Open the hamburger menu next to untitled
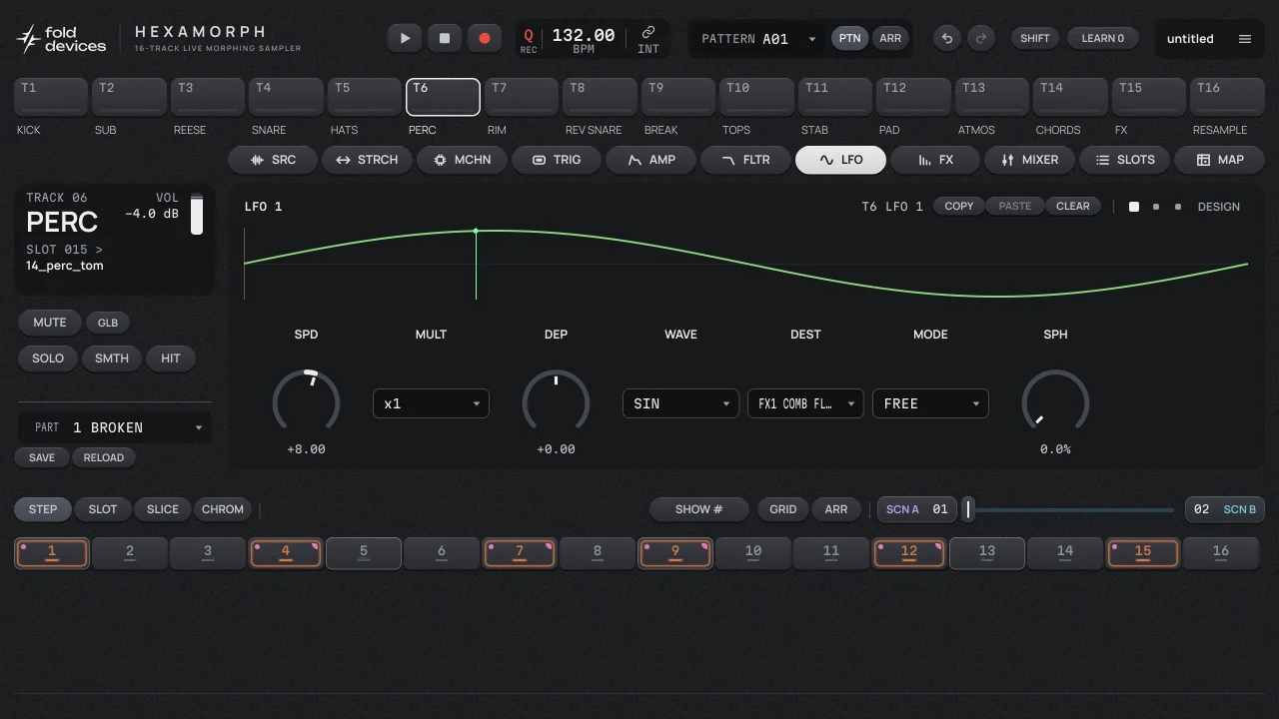 1245,39
